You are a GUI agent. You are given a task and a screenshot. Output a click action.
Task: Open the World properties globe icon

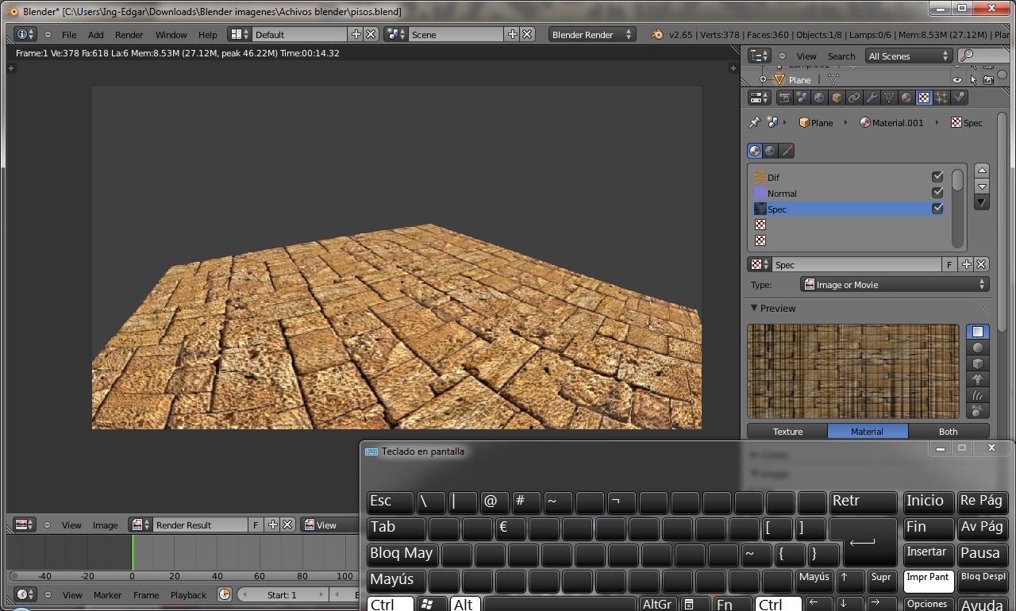(819, 98)
